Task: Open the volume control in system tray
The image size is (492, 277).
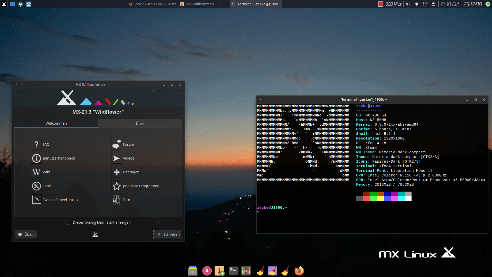Action: pyautogui.click(x=408, y=4)
